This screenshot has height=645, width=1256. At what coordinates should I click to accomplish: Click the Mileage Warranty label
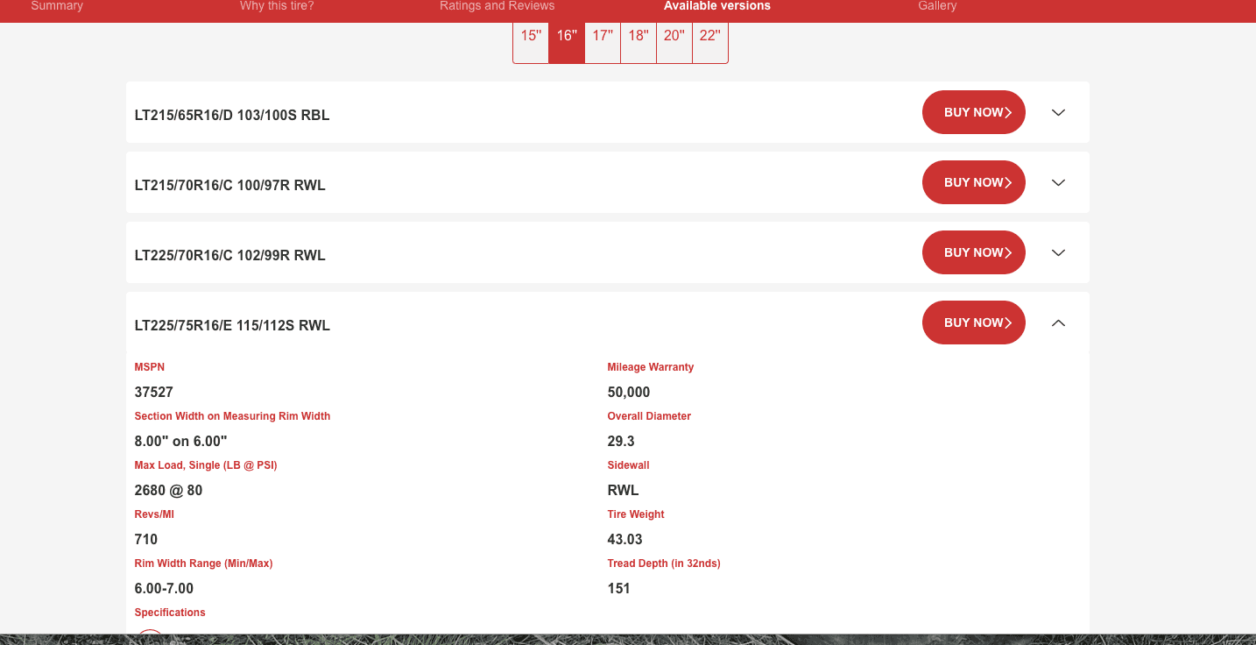tap(651, 367)
